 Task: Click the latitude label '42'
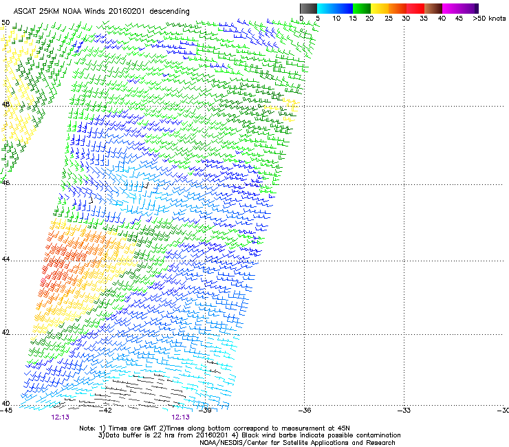pyautogui.click(x=6, y=332)
